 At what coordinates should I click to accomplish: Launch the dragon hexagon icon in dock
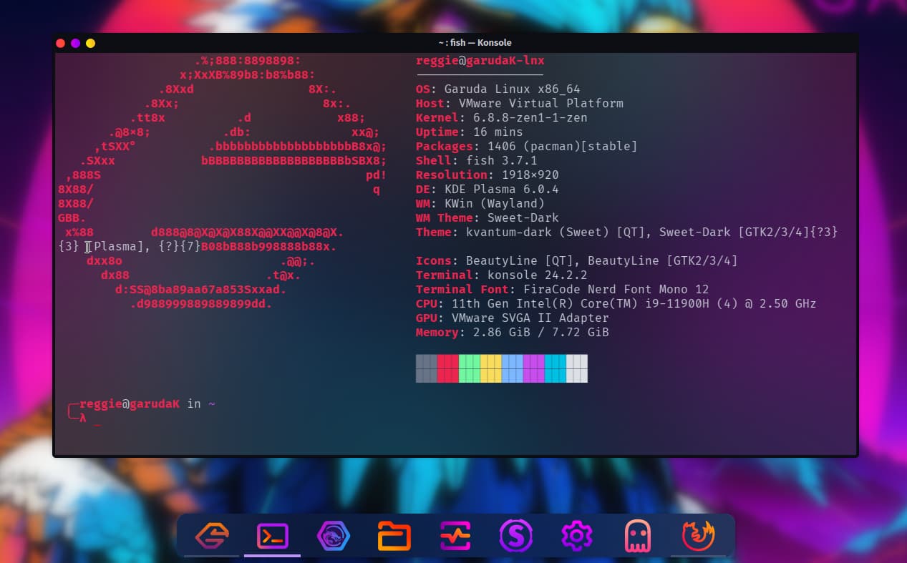click(333, 536)
